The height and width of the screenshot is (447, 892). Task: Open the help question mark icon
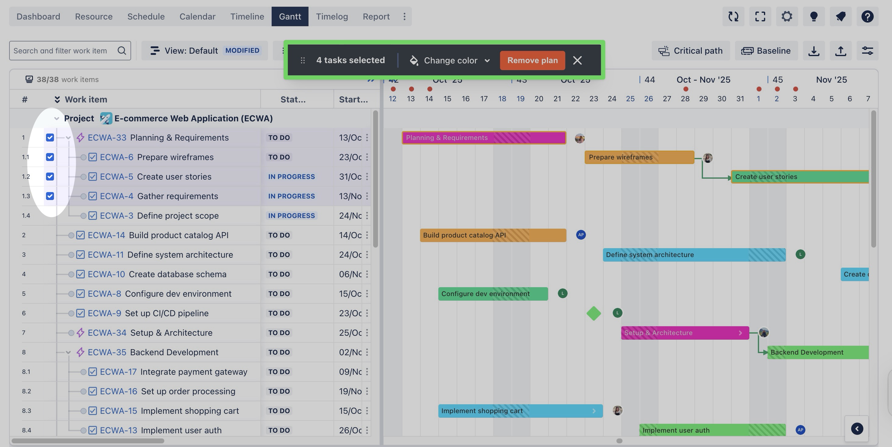[x=867, y=16]
